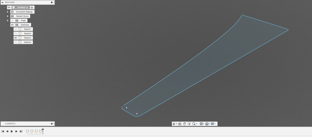Hide the Sketches folder via eye icon

coord(12,25)
